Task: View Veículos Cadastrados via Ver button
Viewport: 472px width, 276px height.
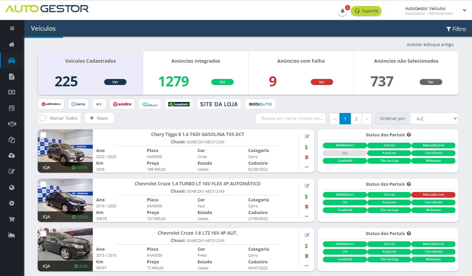Action: (115, 82)
